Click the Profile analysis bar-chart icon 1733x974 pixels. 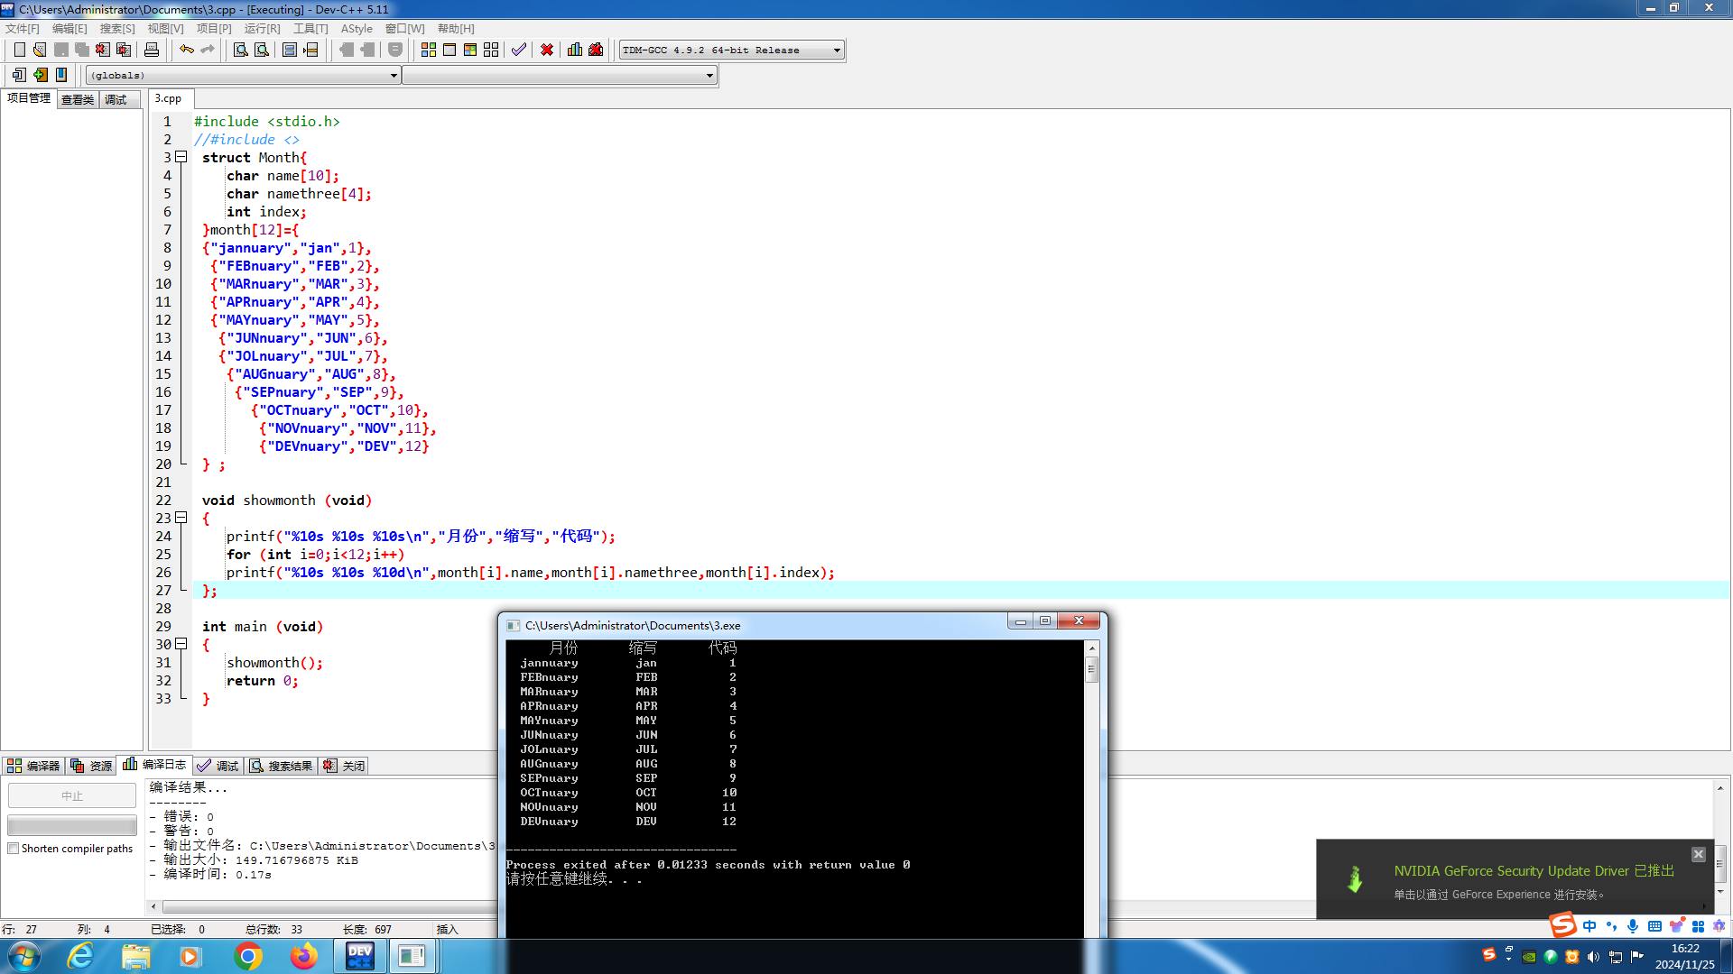point(575,50)
